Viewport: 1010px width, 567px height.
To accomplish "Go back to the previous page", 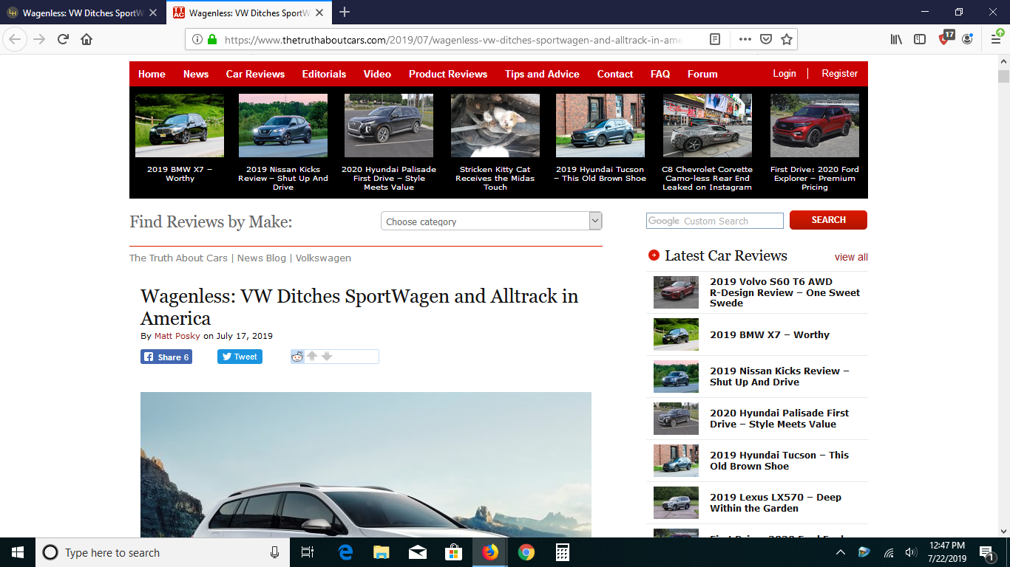I will point(15,39).
